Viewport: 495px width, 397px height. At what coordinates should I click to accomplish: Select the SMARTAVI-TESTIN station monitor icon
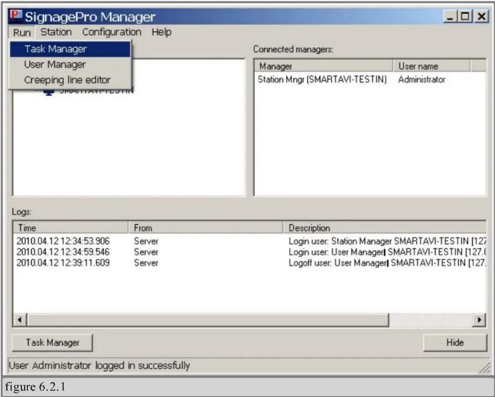(49, 92)
